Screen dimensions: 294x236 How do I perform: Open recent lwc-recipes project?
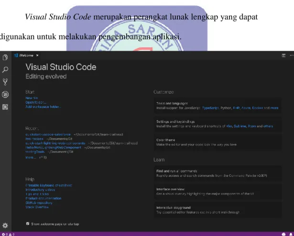point(34,139)
